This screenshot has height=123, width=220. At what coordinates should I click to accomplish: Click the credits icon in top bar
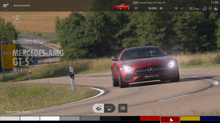pyautogui.click(x=136, y=8)
